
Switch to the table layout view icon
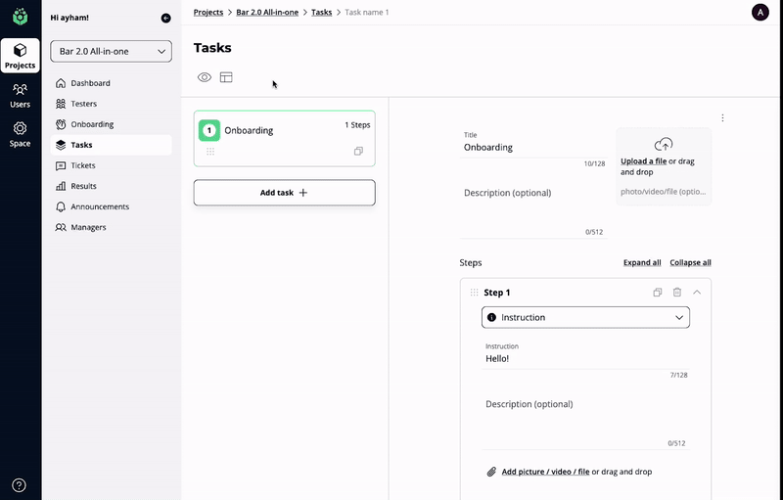pos(226,77)
